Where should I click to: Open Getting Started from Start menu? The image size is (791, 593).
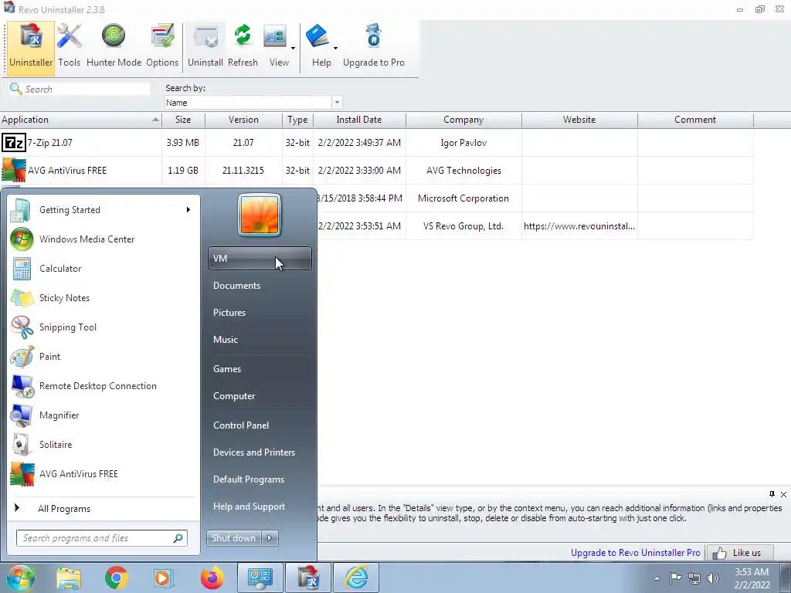[x=104, y=210]
